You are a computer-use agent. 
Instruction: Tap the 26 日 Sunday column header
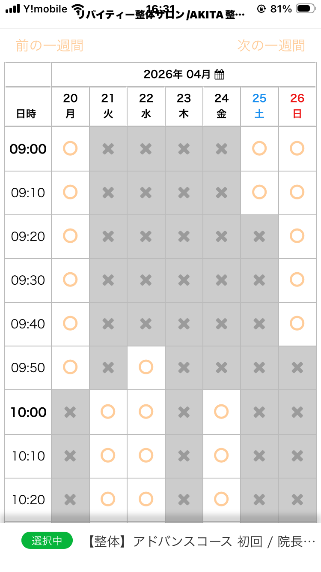click(297, 106)
